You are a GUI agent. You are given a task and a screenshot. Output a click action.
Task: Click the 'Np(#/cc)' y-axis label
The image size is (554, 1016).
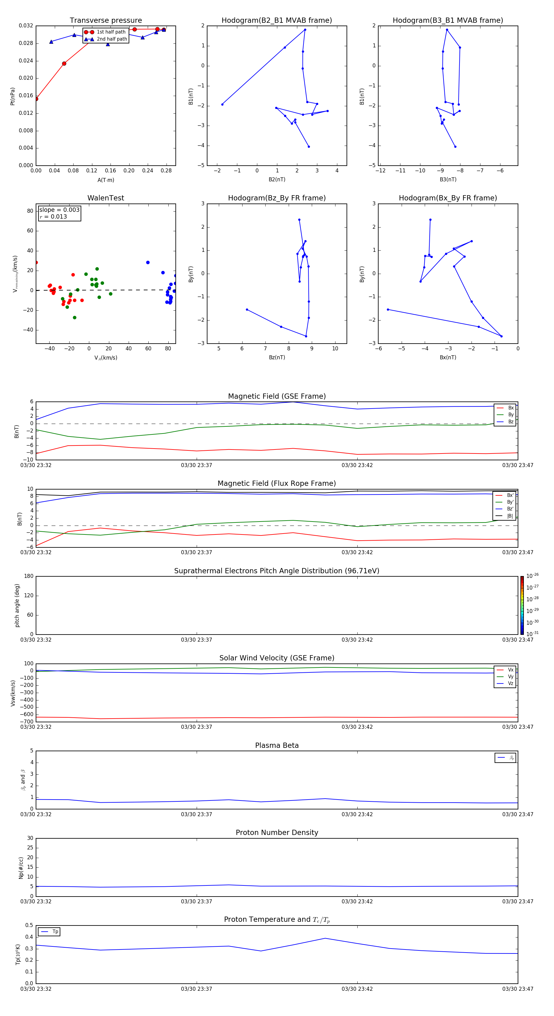tap(21, 868)
